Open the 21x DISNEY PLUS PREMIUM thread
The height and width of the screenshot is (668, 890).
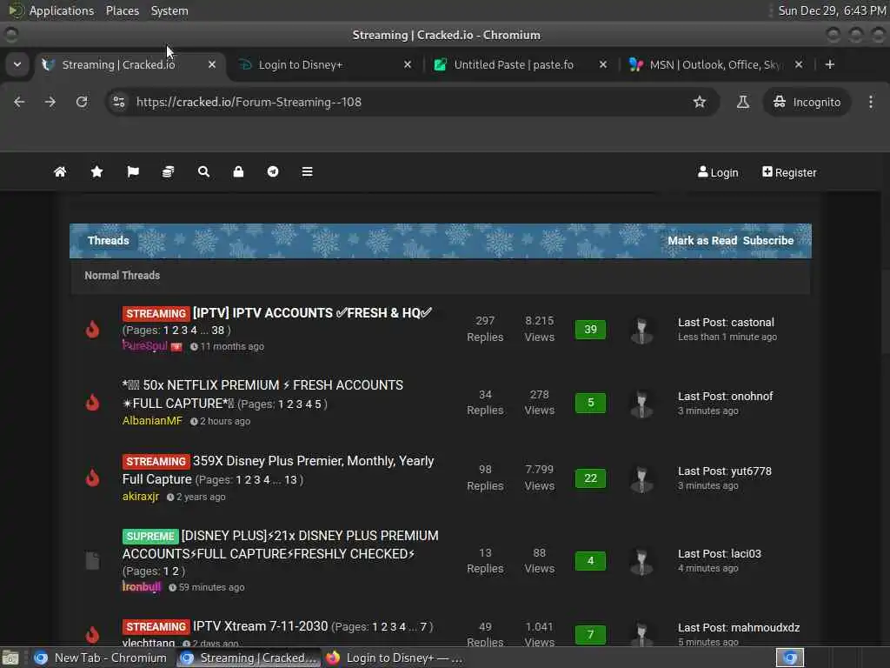pos(281,544)
